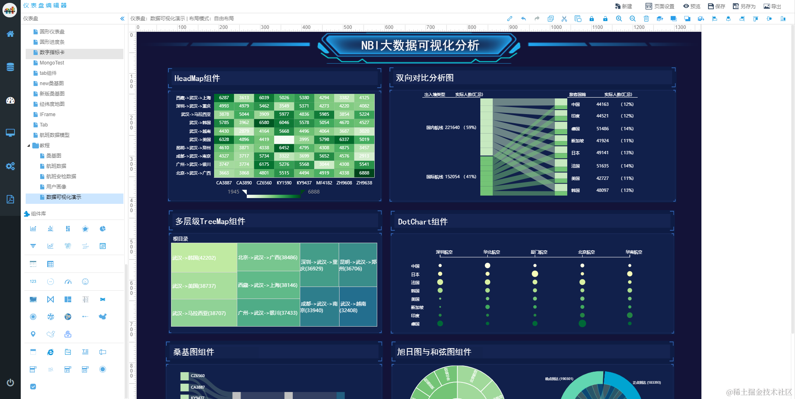Image resolution: width=795 pixels, height=399 pixels.
Task: Open 页面设置 page settings
Action: (x=660, y=6)
